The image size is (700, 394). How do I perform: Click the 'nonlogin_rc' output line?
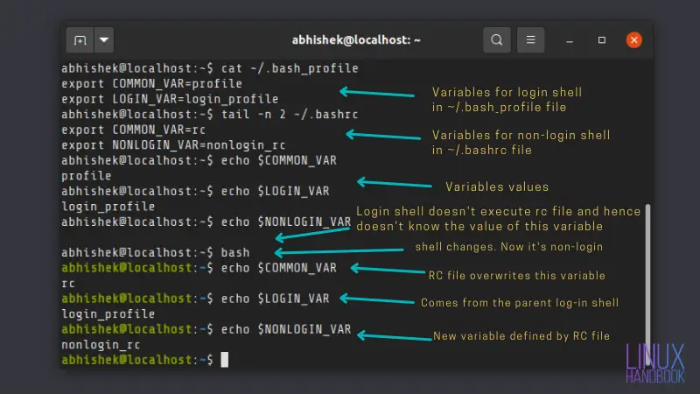[x=101, y=345]
